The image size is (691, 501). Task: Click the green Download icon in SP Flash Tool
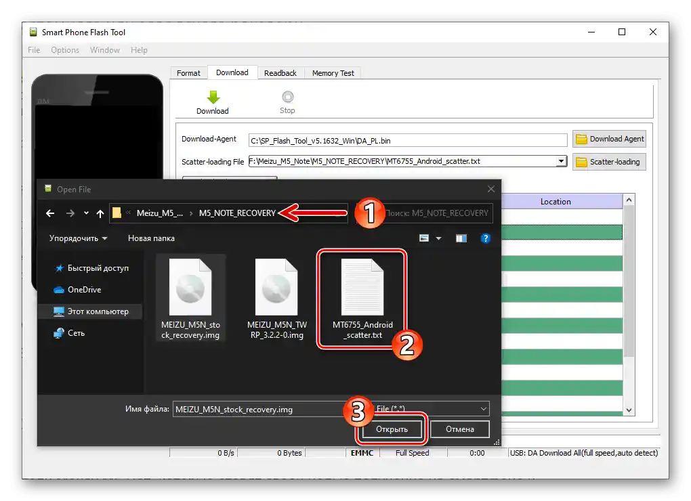click(x=212, y=97)
